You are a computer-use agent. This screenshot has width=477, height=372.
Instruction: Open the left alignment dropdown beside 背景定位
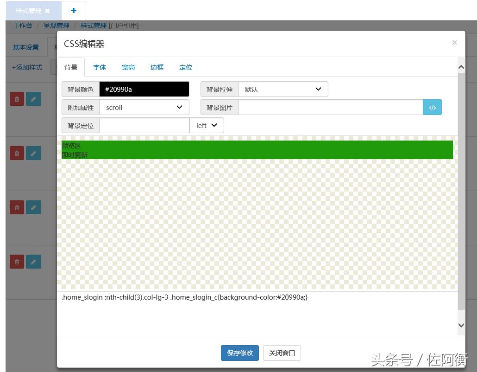point(207,125)
